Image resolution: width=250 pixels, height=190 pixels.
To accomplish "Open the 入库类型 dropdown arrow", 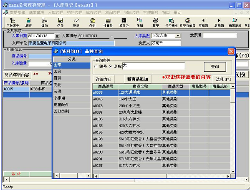I will tap(178, 36).
